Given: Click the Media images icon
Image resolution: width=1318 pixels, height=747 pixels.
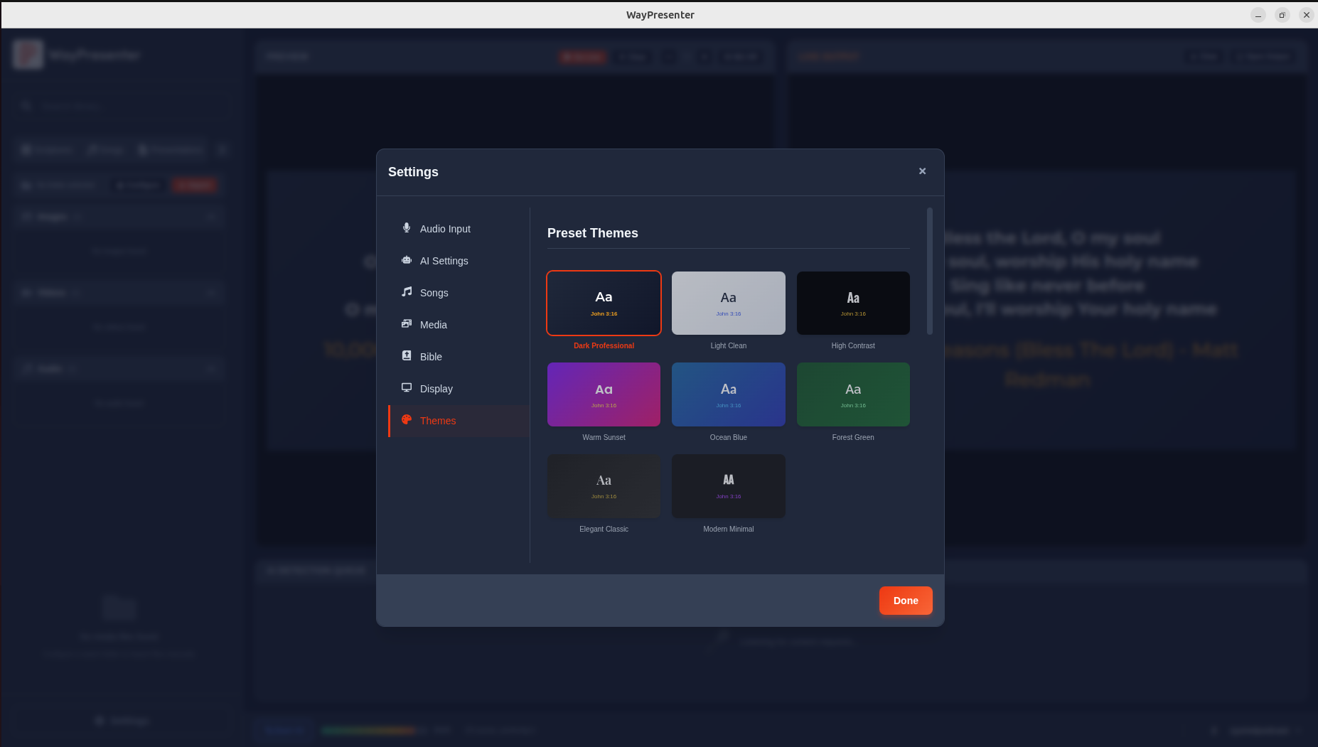Looking at the screenshot, I should [407, 324].
